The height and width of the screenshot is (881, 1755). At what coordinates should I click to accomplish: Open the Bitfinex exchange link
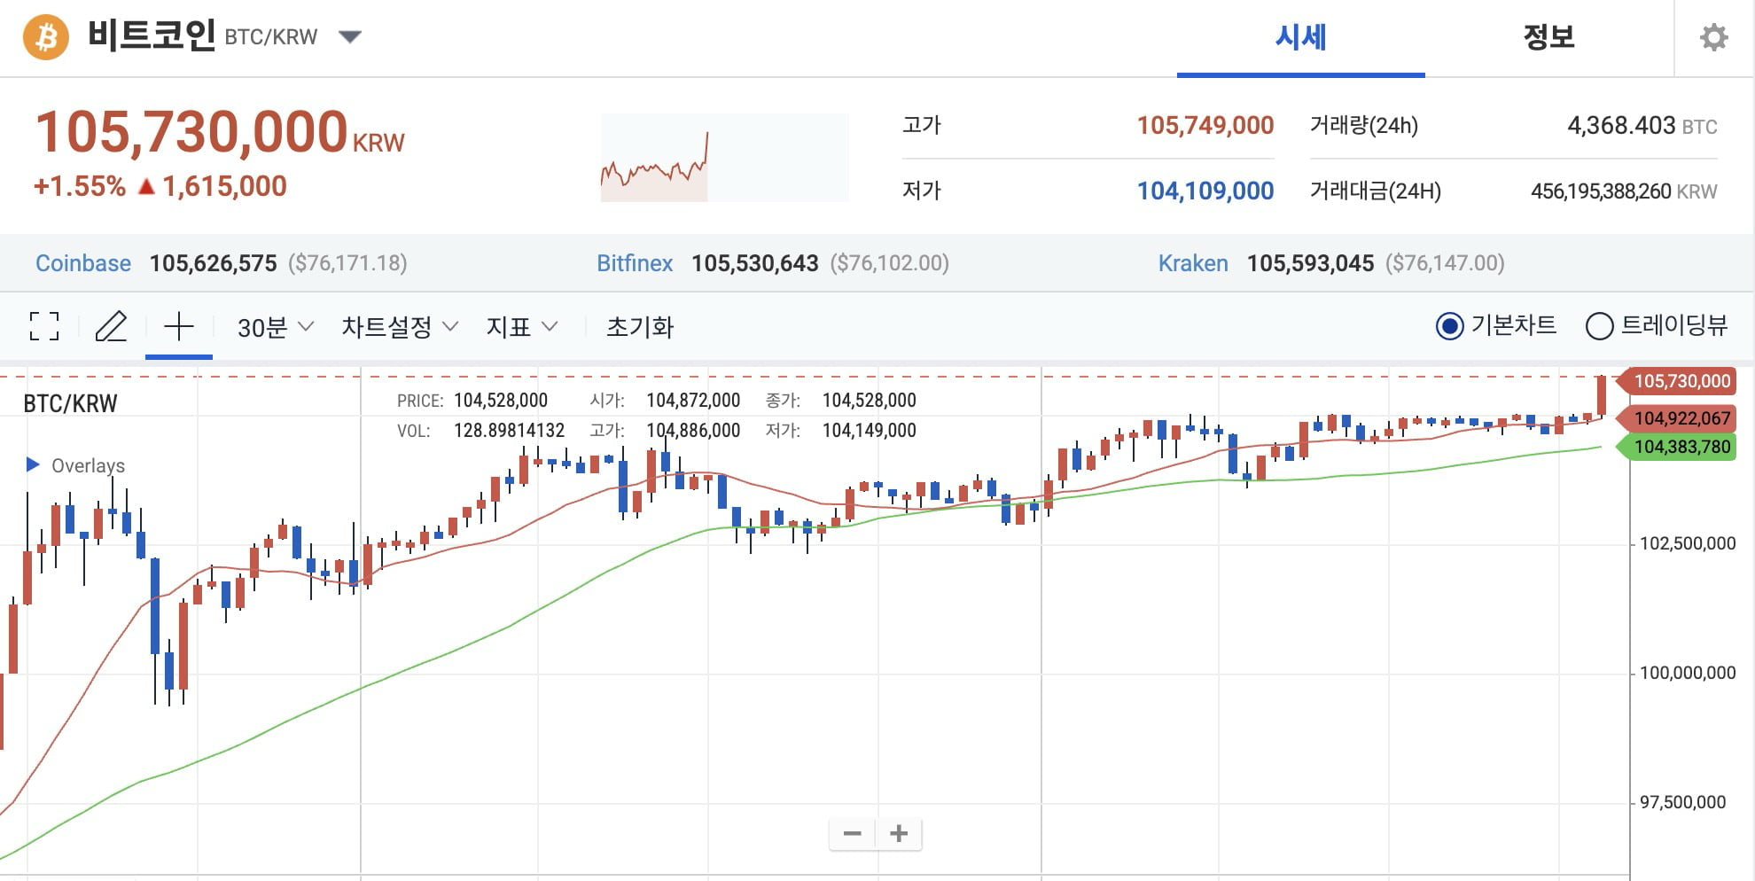point(635,263)
